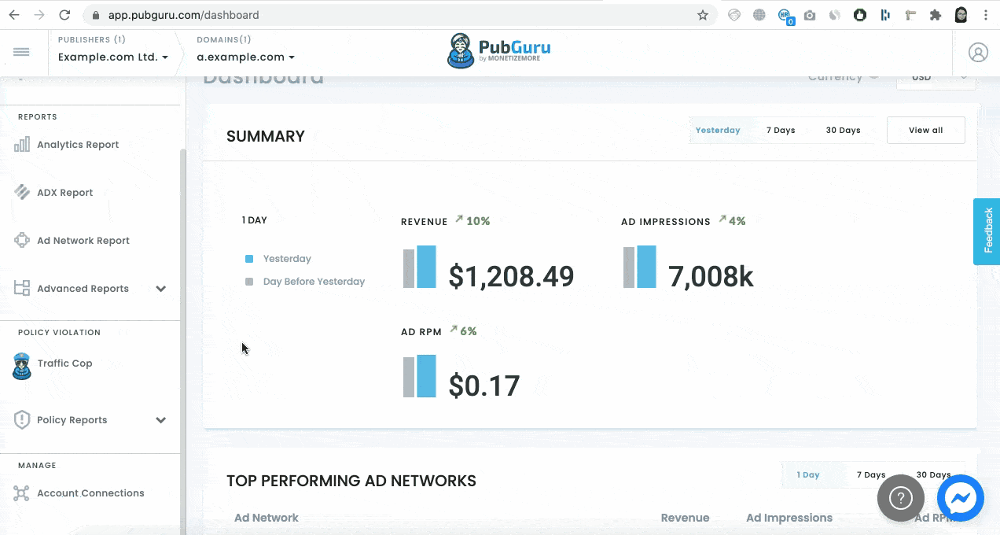Click the View all button
This screenshot has height=535, width=1000.
[925, 130]
